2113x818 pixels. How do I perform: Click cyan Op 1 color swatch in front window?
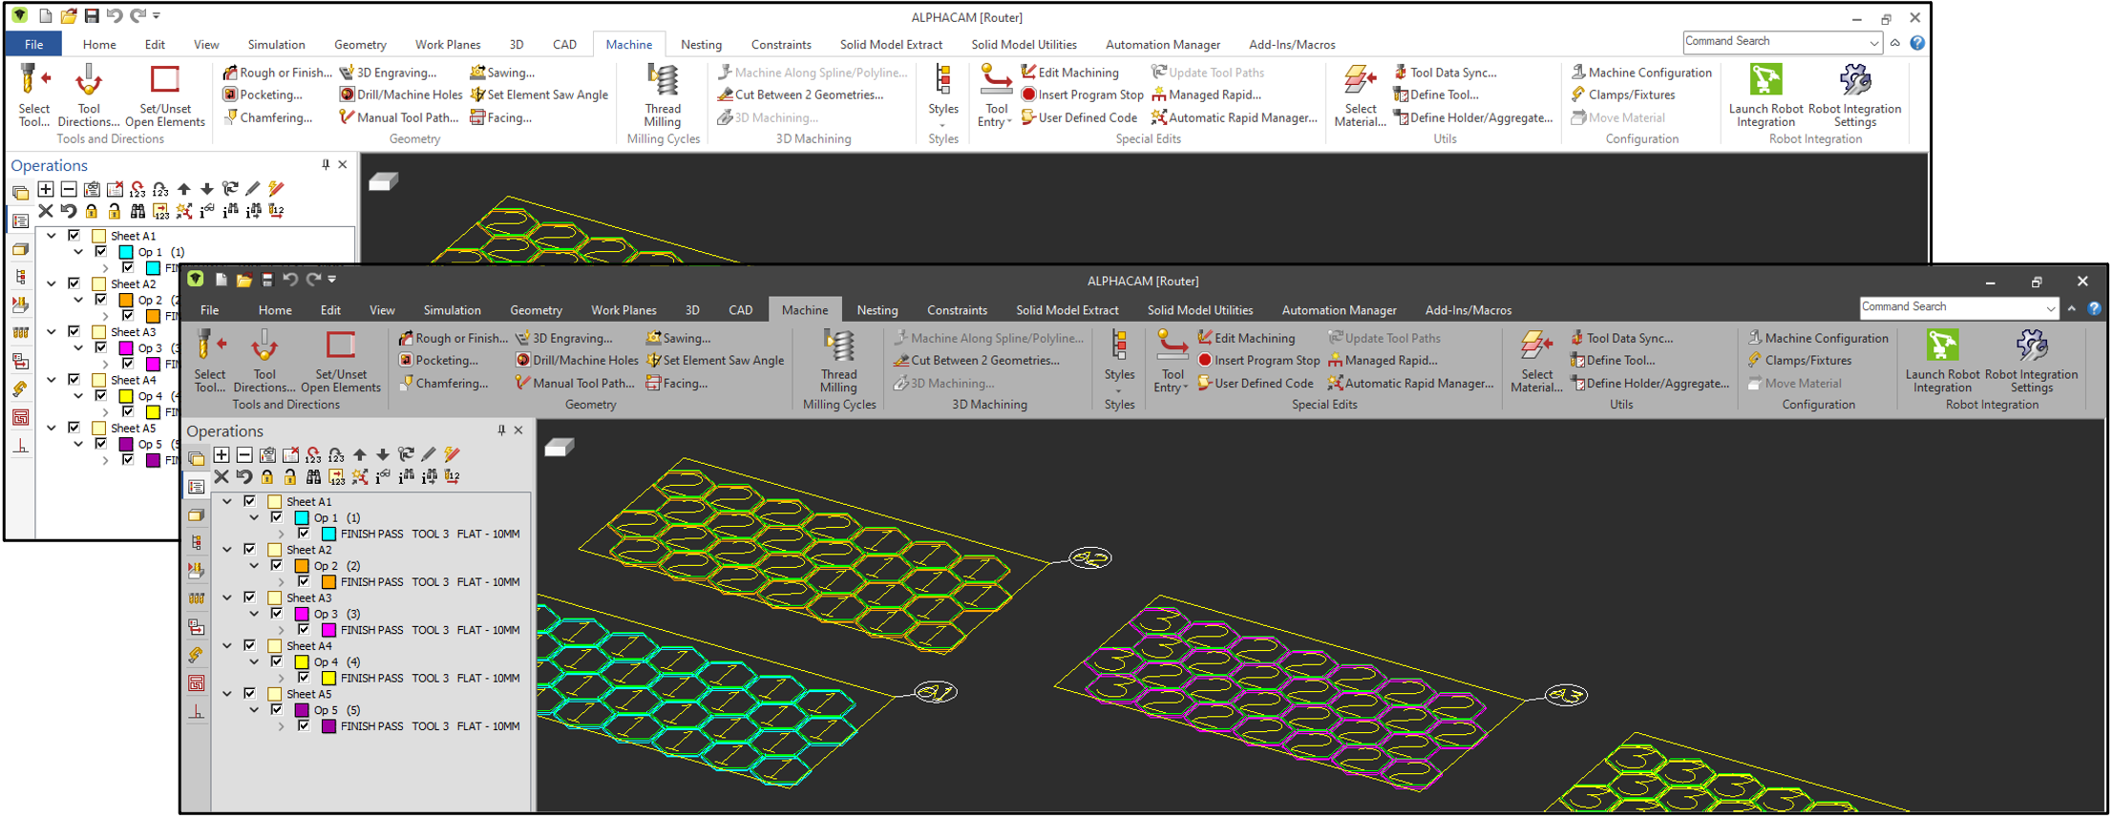point(302,517)
